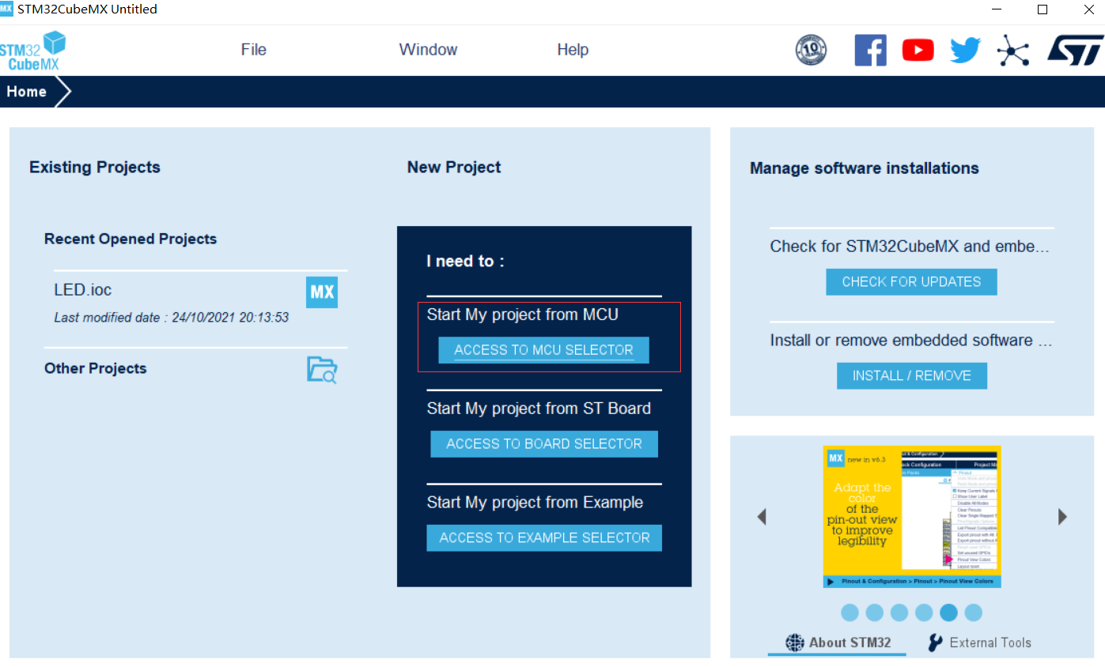1105x667 pixels.
Task: Select the fourth carousel dot
Action: click(924, 612)
